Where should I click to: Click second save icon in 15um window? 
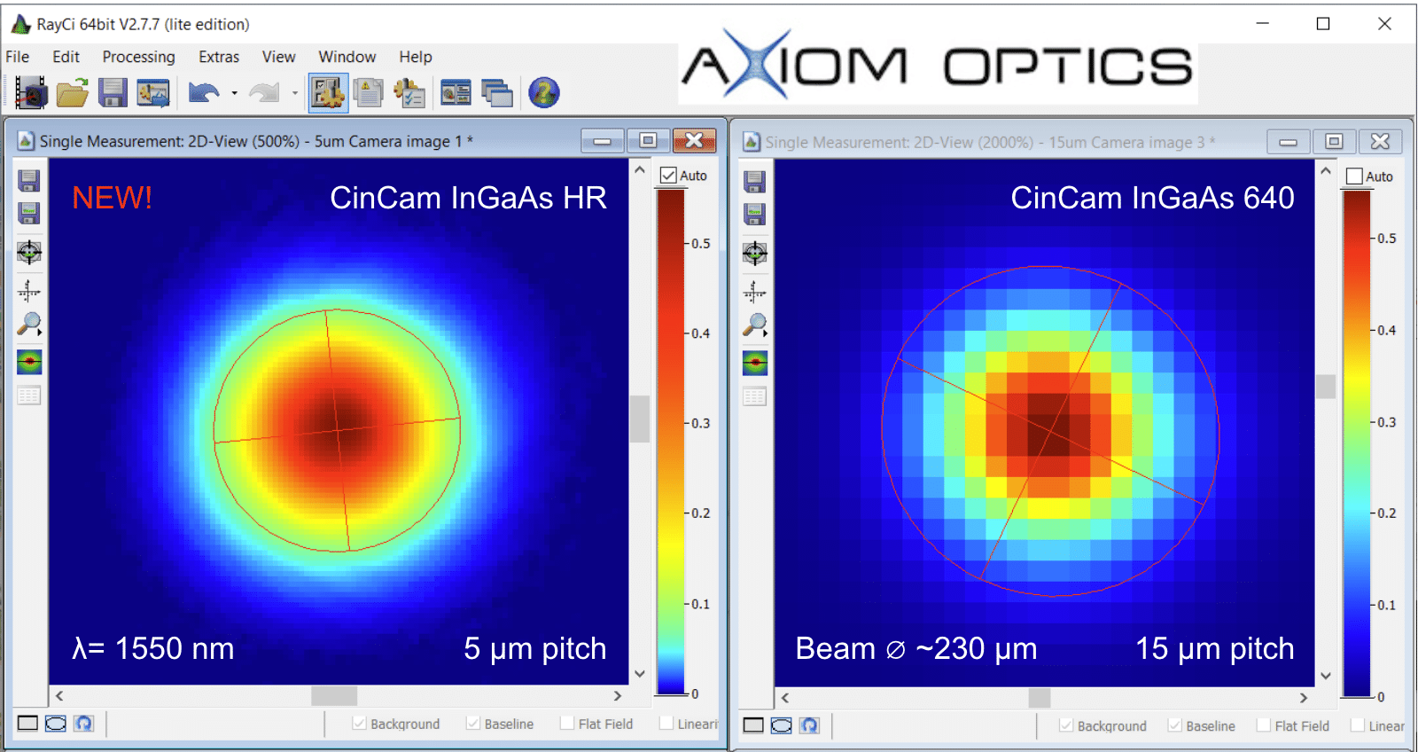754,214
